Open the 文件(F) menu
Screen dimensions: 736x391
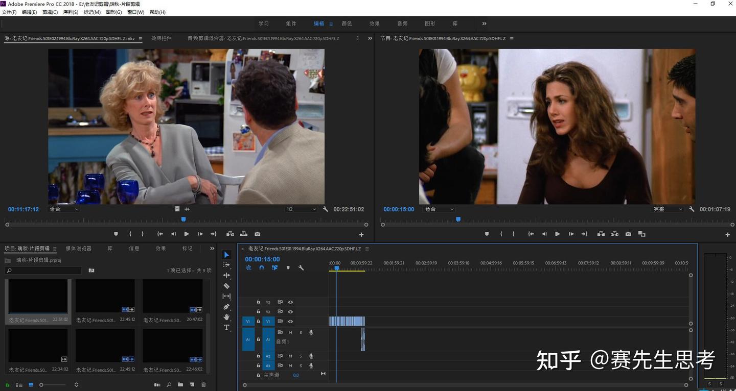(9, 12)
